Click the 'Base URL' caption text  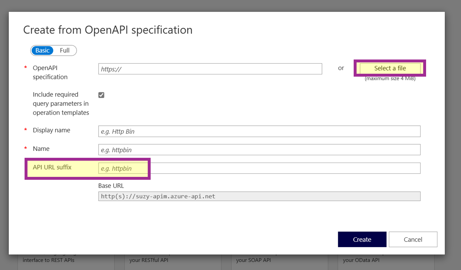click(111, 186)
